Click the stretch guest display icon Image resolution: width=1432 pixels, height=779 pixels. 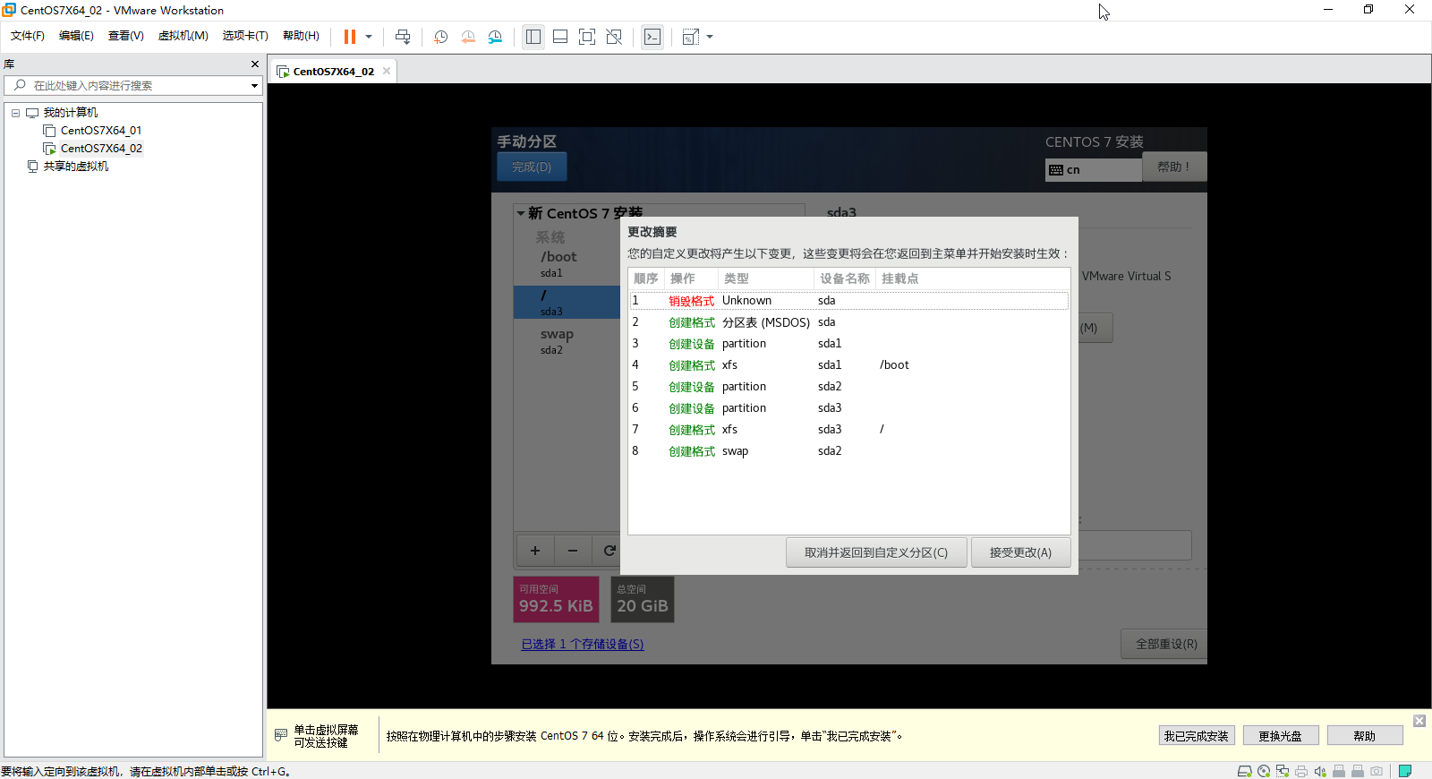pyautogui.click(x=690, y=37)
